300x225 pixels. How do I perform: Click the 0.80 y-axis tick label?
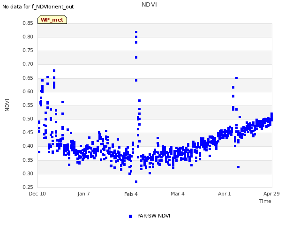28,37
